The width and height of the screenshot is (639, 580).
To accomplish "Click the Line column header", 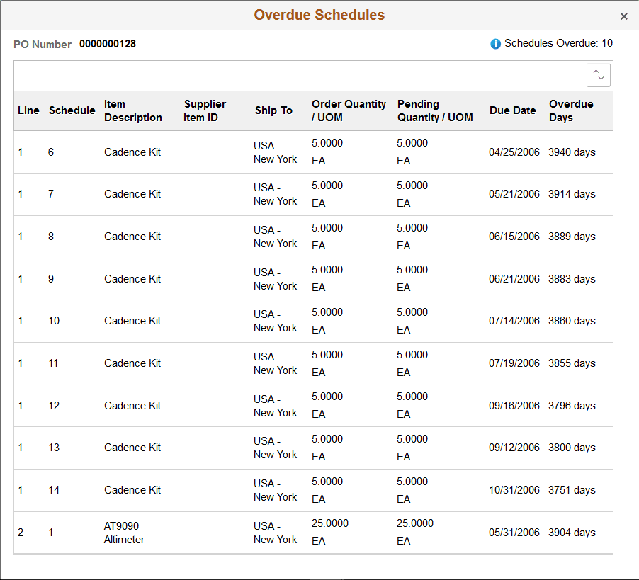I will 28,110.
